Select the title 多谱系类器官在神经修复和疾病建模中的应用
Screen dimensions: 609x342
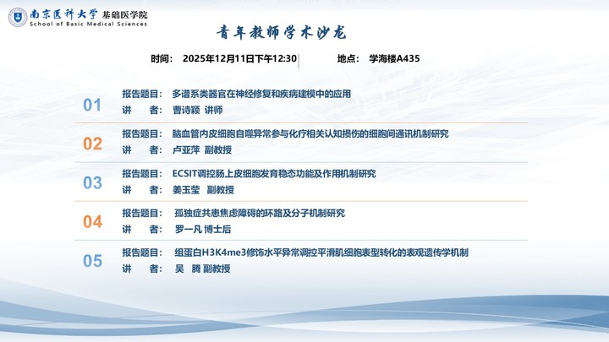[x=261, y=94]
